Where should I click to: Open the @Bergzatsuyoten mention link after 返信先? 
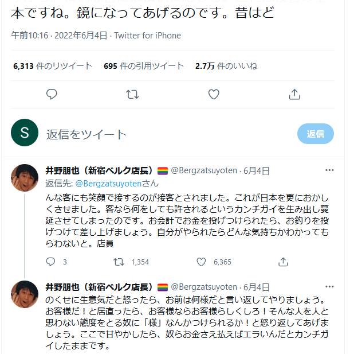109,183
